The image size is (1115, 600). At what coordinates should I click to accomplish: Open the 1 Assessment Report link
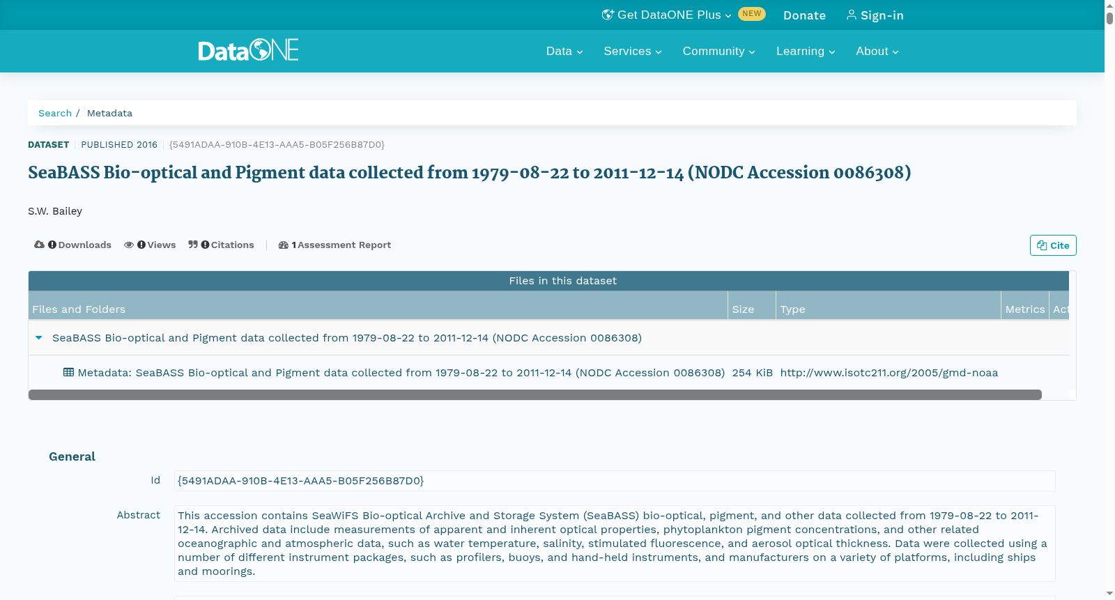coord(334,245)
